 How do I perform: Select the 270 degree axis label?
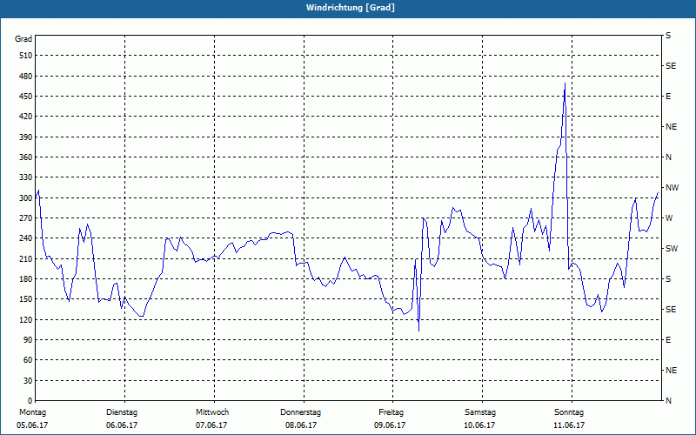[x=26, y=218]
